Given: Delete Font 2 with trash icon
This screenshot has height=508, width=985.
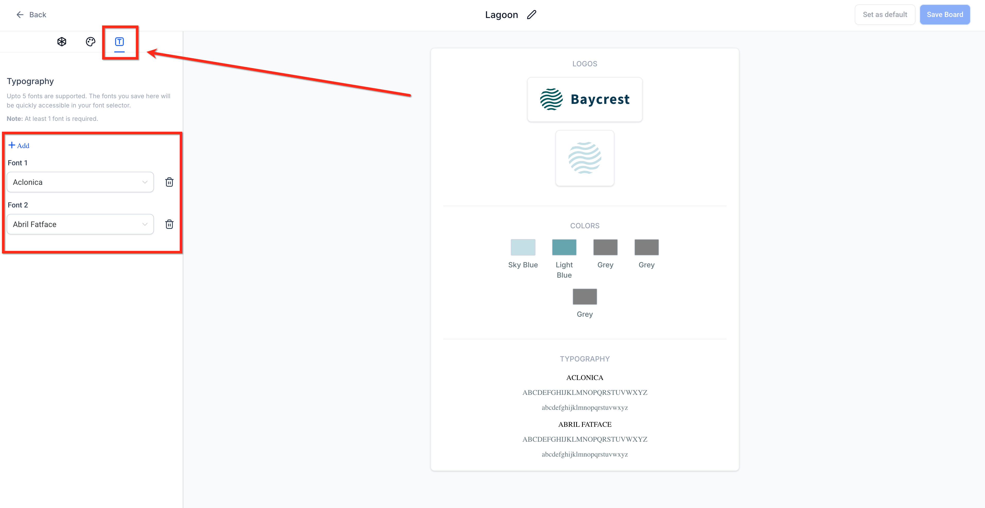Looking at the screenshot, I should tap(169, 224).
